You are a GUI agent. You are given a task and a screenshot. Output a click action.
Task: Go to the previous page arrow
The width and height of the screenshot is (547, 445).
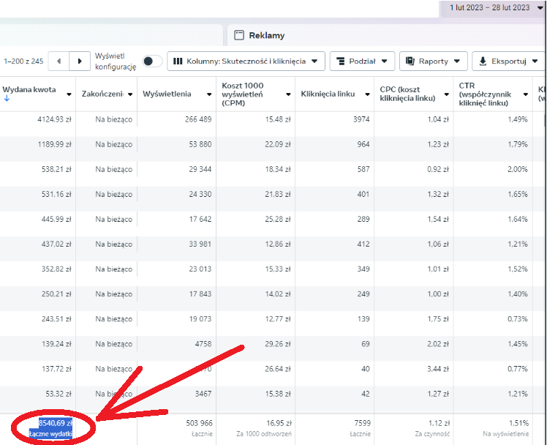pyautogui.click(x=59, y=61)
